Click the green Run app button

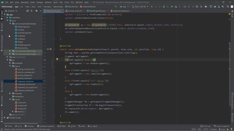[152, 7]
